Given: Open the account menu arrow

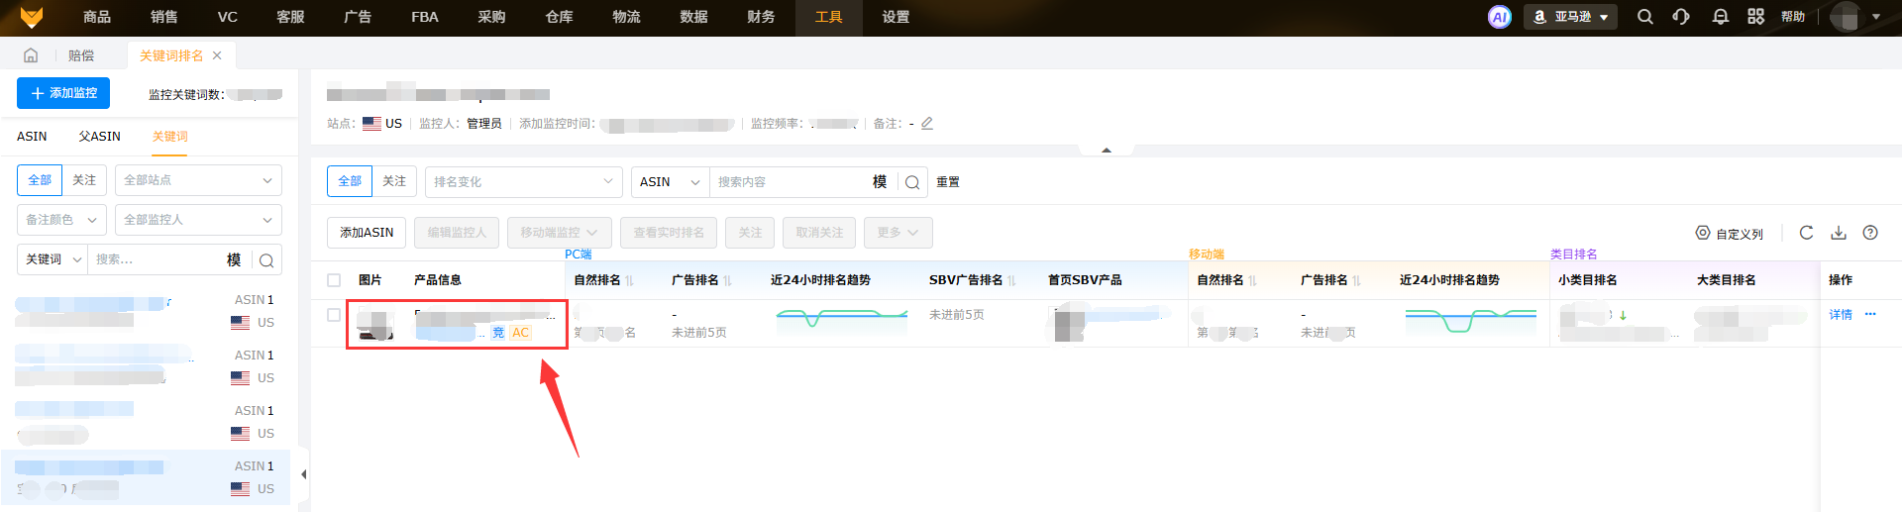Looking at the screenshot, I should [x=1876, y=17].
